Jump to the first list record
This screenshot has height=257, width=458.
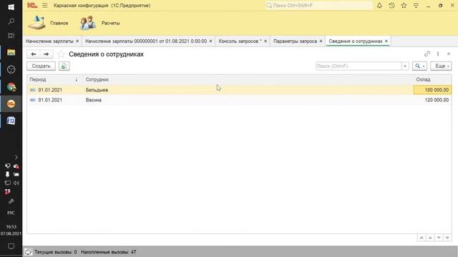click(x=422, y=238)
